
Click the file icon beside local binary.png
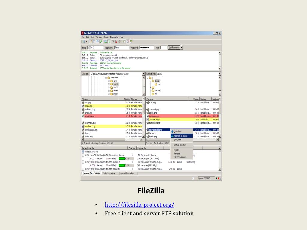pos(83,106)
